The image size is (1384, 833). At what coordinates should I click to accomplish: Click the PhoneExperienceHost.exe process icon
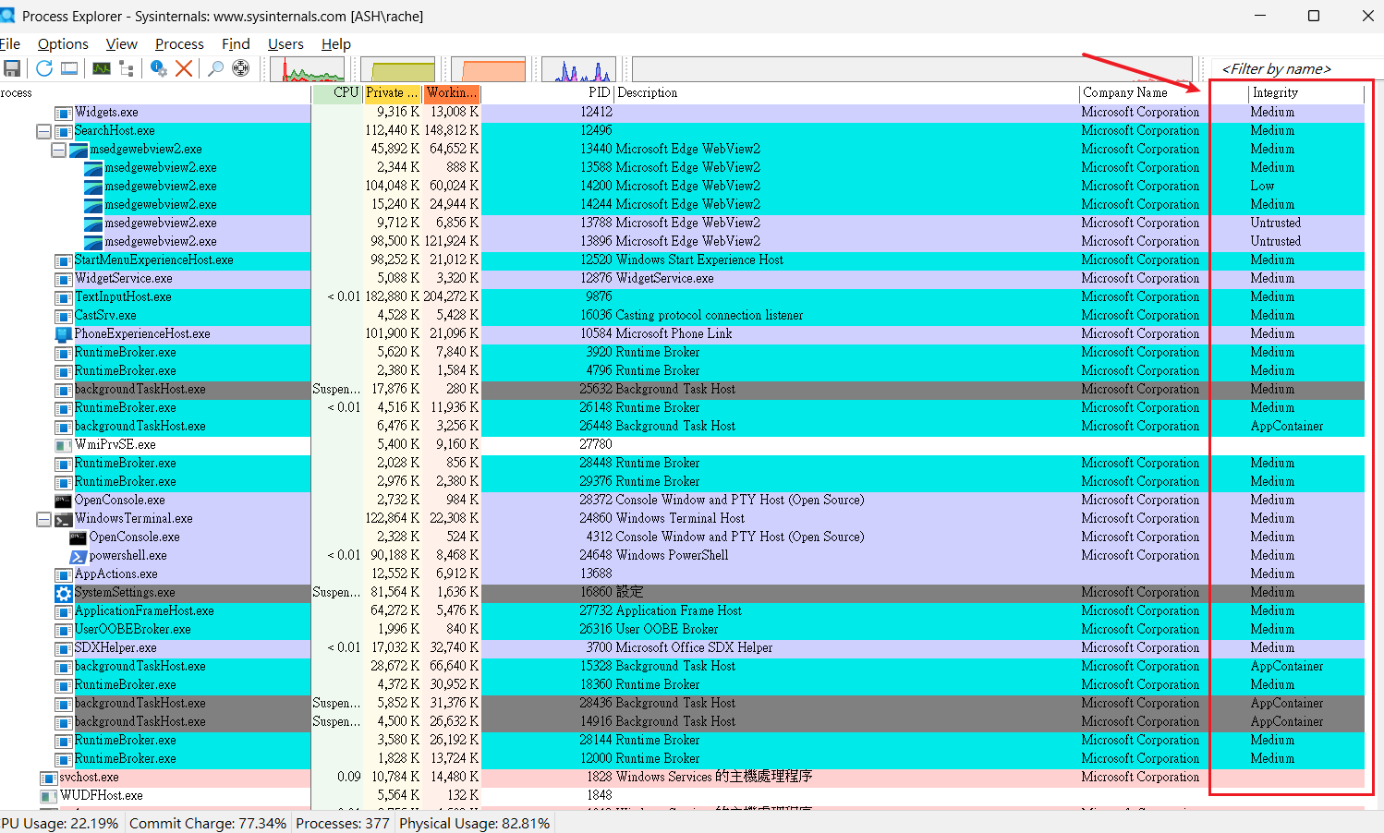[x=64, y=334]
